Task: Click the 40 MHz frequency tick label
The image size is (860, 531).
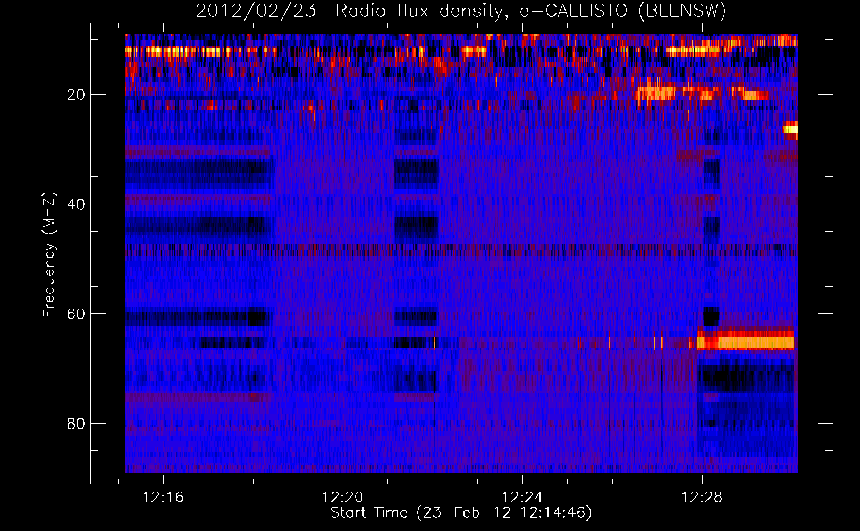Action: coord(76,204)
